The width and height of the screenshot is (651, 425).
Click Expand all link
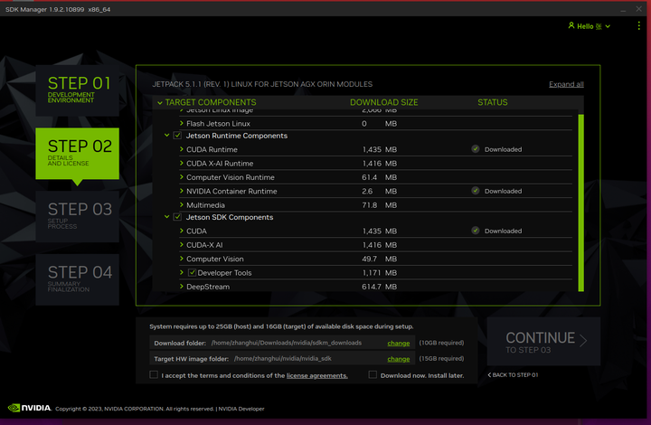point(566,84)
